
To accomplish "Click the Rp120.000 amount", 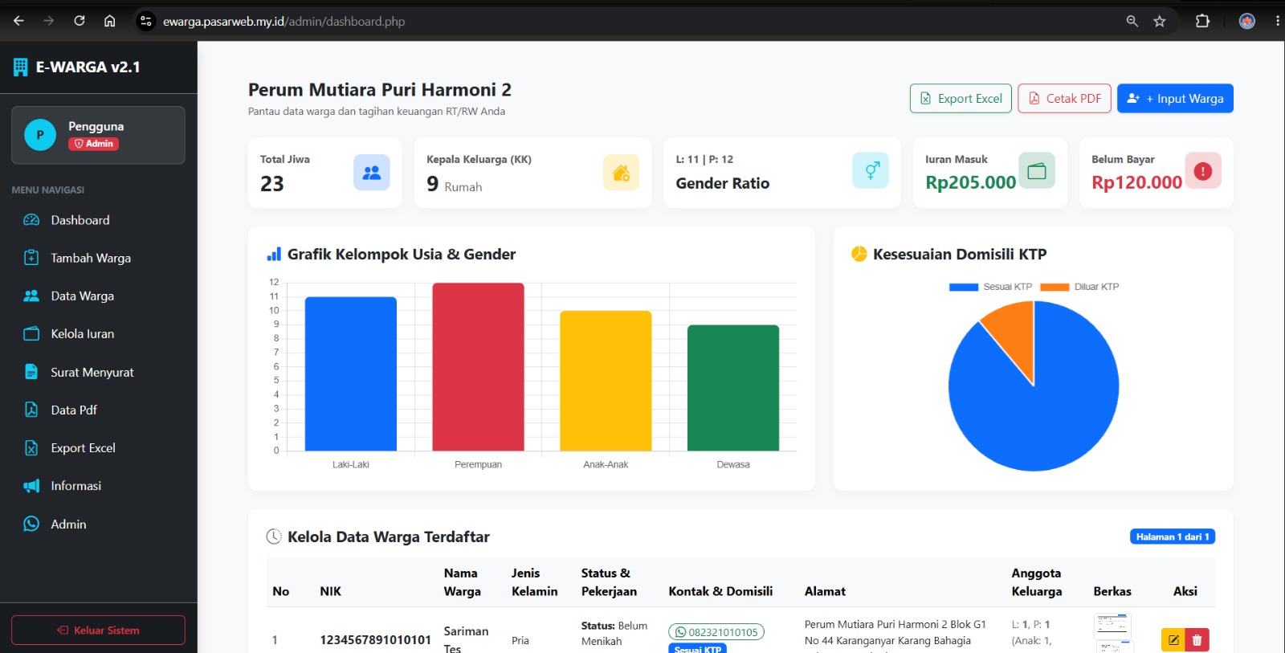I will 1136,182.
